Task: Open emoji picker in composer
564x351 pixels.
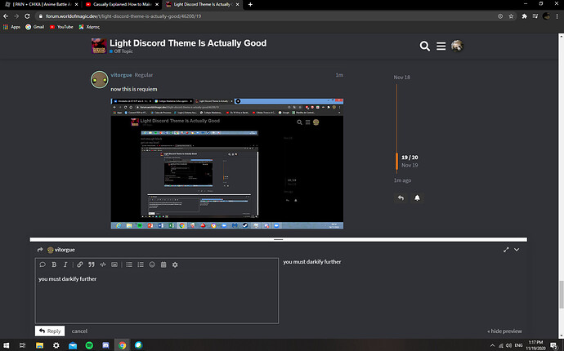Action: click(x=152, y=264)
